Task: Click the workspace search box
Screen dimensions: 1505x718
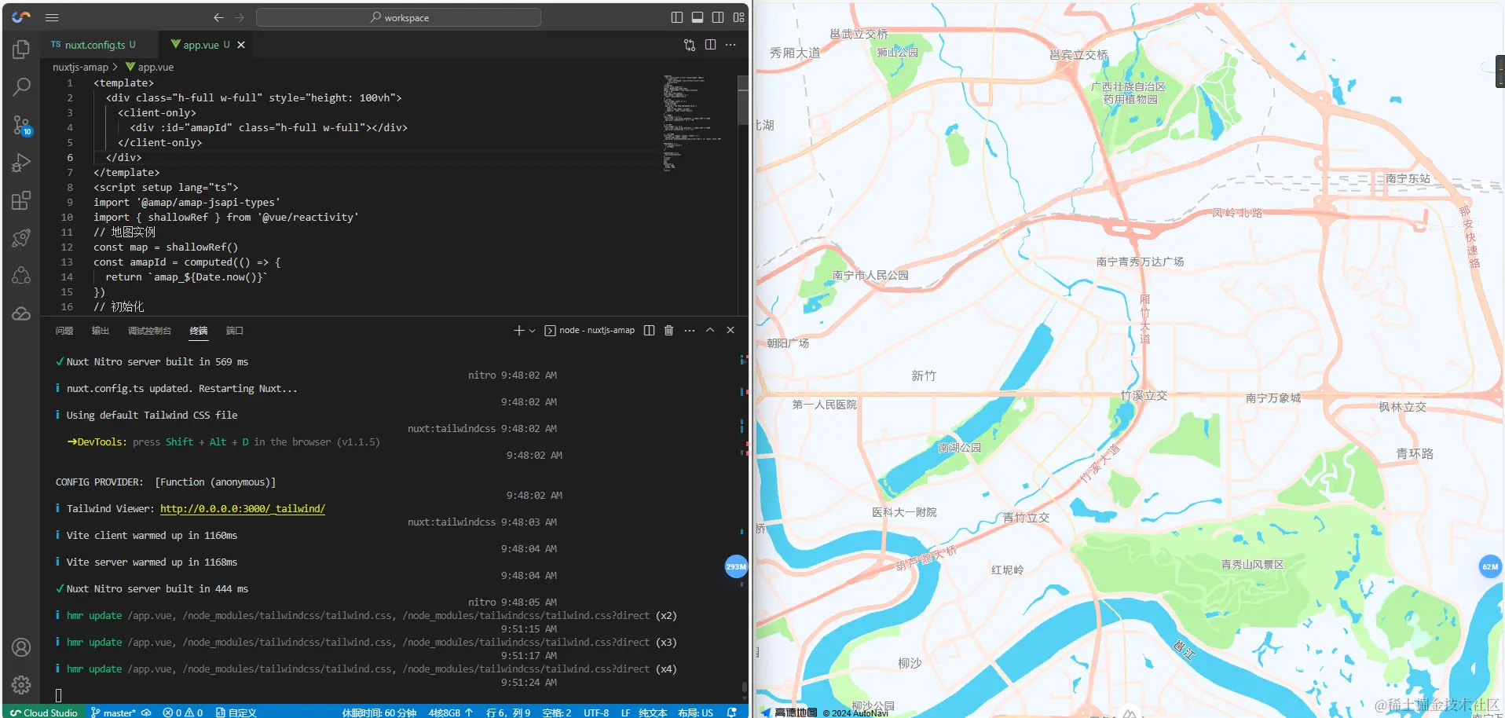Action: click(x=398, y=17)
